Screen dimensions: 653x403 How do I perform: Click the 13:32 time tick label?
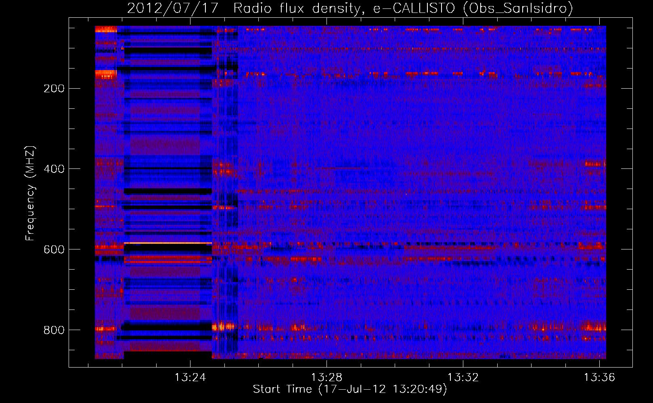pyautogui.click(x=463, y=377)
